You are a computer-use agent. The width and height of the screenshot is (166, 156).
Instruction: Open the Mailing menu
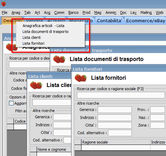point(146,12)
